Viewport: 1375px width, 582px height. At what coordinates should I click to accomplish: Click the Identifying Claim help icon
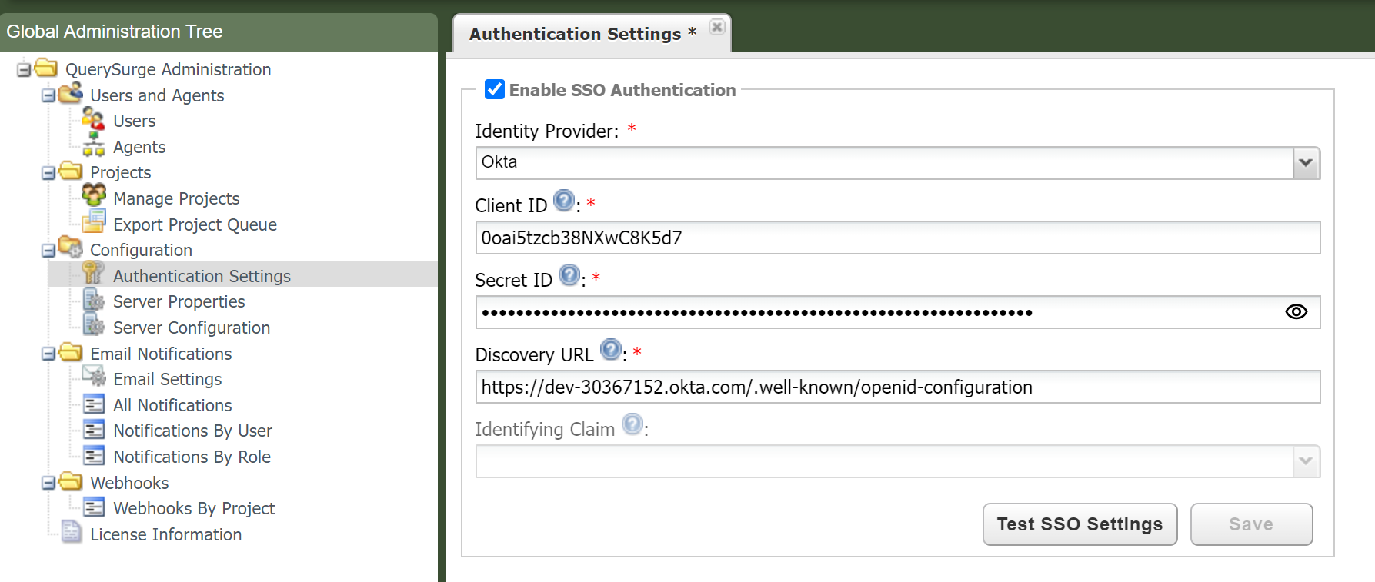pyautogui.click(x=632, y=424)
